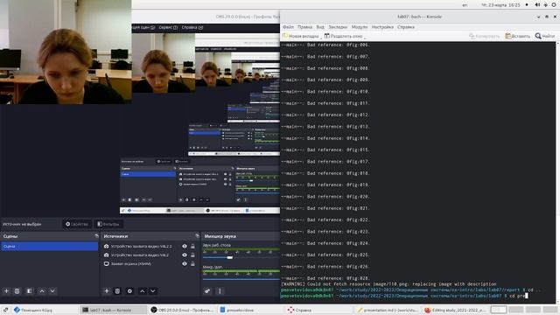The height and width of the screenshot is (315, 560).
Task: Open Konsole Файл menu
Action: [x=288, y=27]
